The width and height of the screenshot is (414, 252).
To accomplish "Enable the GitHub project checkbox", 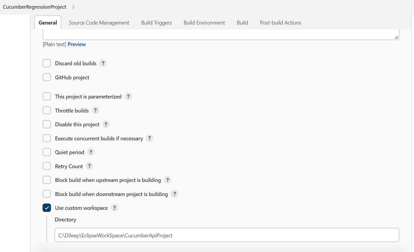I will pyautogui.click(x=47, y=77).
